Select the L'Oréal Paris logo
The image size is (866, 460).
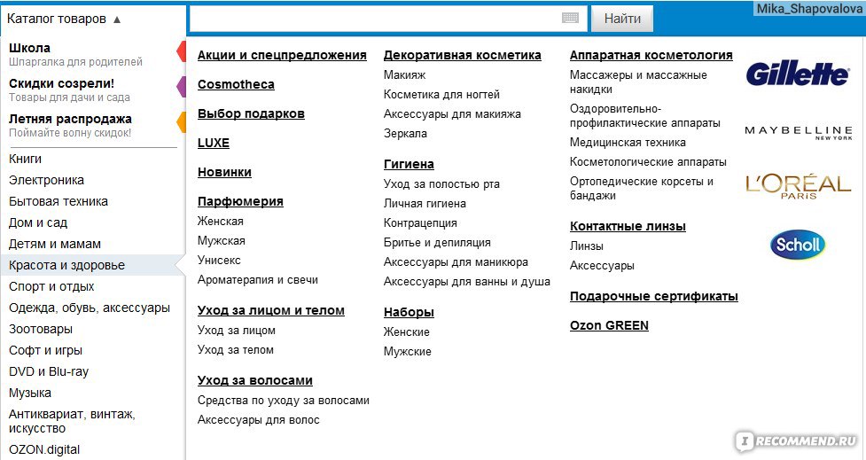click(x=799, y=187)
